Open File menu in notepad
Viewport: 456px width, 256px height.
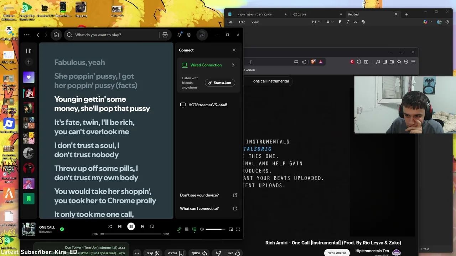click(x=230, y=22)
